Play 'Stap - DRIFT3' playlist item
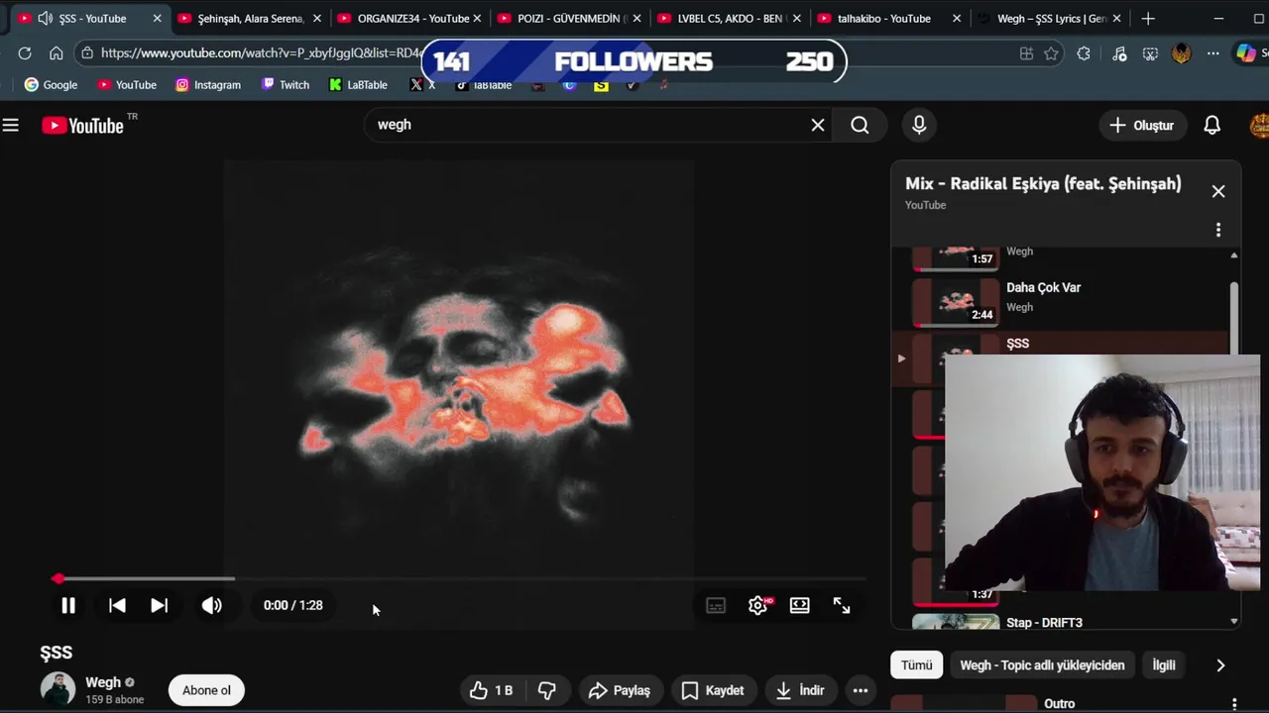Viewport: 1269px width, 713px height. pos(1044,623)
